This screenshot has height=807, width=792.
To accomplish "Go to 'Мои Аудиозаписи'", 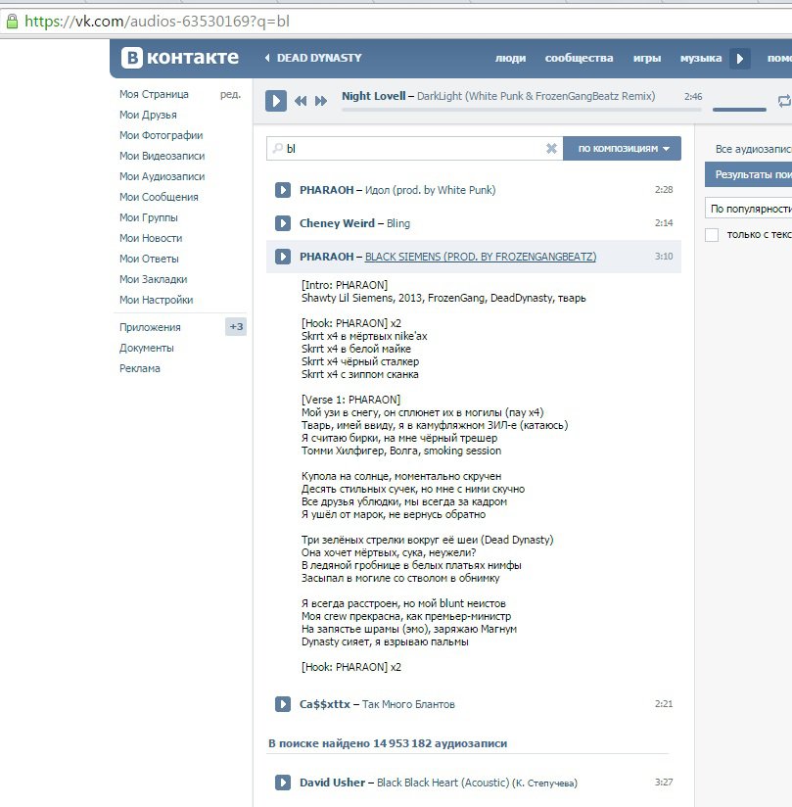I will [163, 176].
